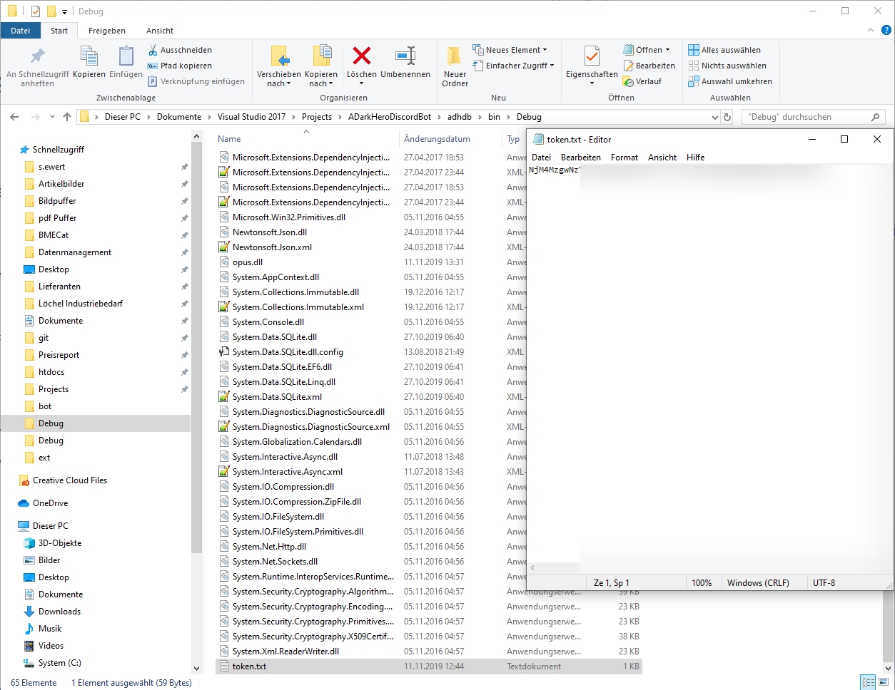Viewport: 895px width, 690px height.
Task: Switch to large icons view layout
Action: click(x=884, y=682)
